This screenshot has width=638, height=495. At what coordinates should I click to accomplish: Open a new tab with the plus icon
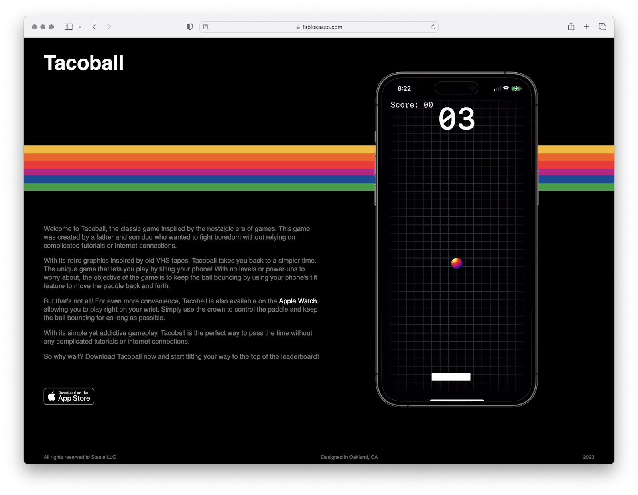tap(587, 27)
